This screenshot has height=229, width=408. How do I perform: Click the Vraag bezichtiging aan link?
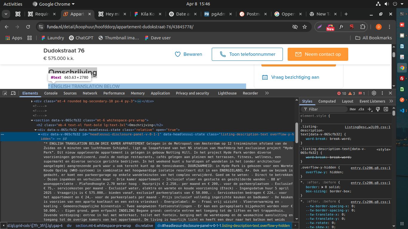[295, 77]
